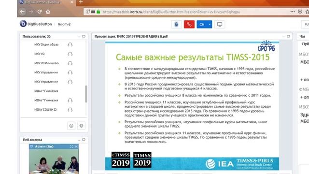309x174 pixels.
Task: Close the Admin webcam video
Action: 76,146
